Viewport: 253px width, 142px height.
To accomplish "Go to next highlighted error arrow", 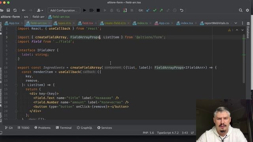I will click(x=242, y=30).
